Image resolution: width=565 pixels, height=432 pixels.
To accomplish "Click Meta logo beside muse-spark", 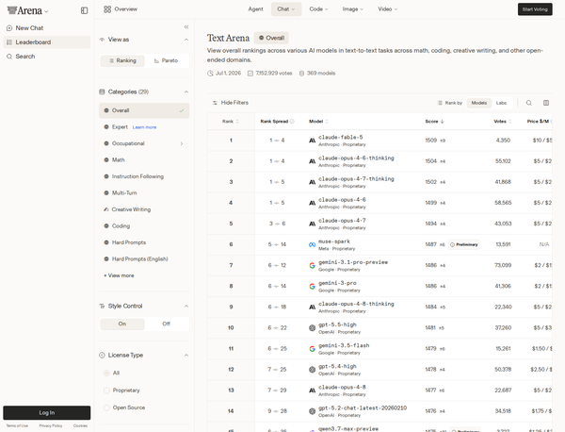I will [x=312, y=244].
